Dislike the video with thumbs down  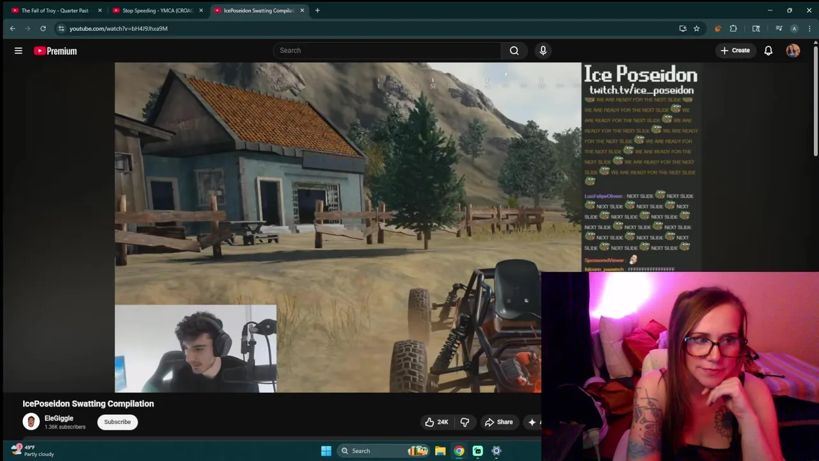[x=465, y=422]
